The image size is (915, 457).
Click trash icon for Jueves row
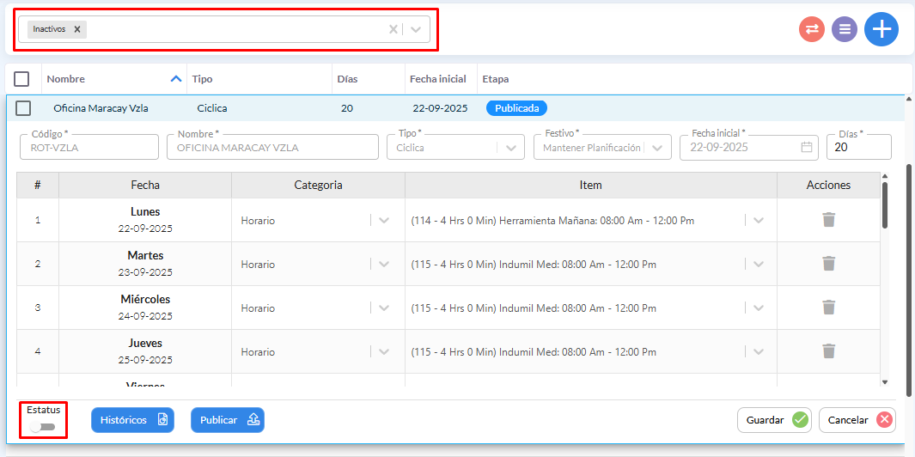[x=828, y=351]
